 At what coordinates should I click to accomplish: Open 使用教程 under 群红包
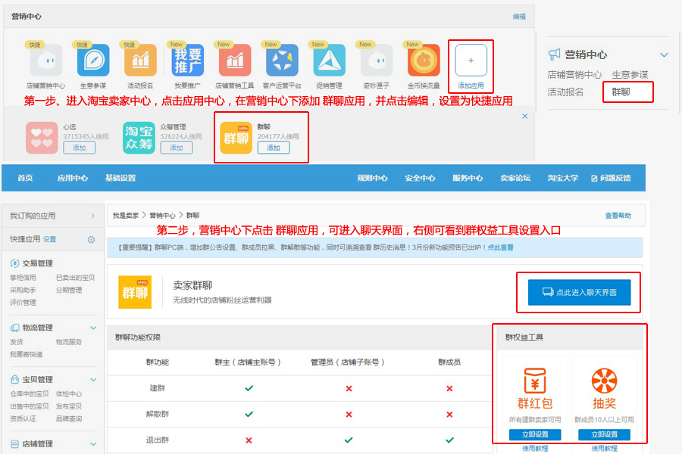[x=535, y=449]
